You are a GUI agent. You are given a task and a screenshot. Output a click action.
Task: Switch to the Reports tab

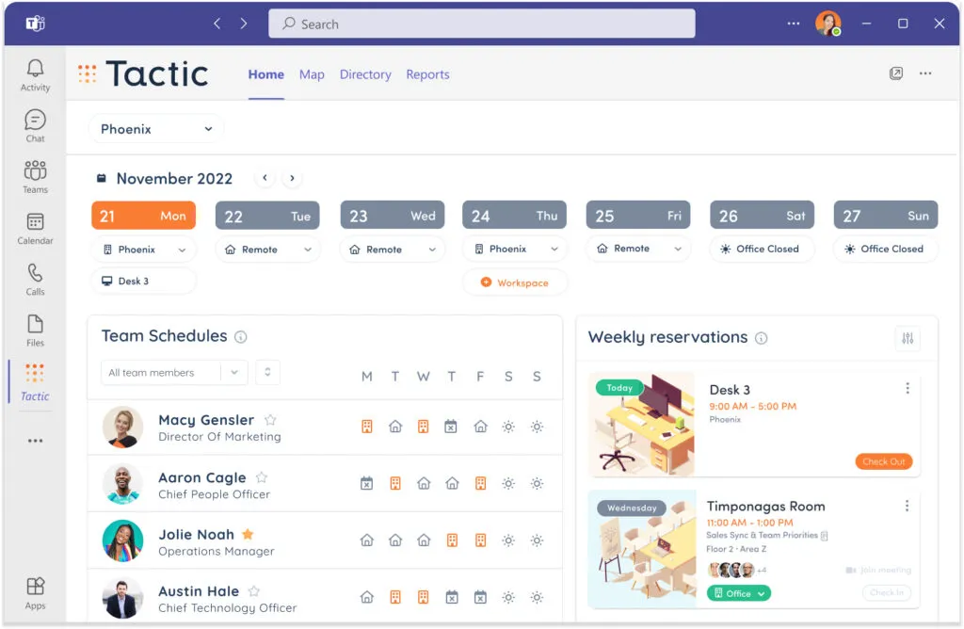pyautogui.click(x=427, y=74)
